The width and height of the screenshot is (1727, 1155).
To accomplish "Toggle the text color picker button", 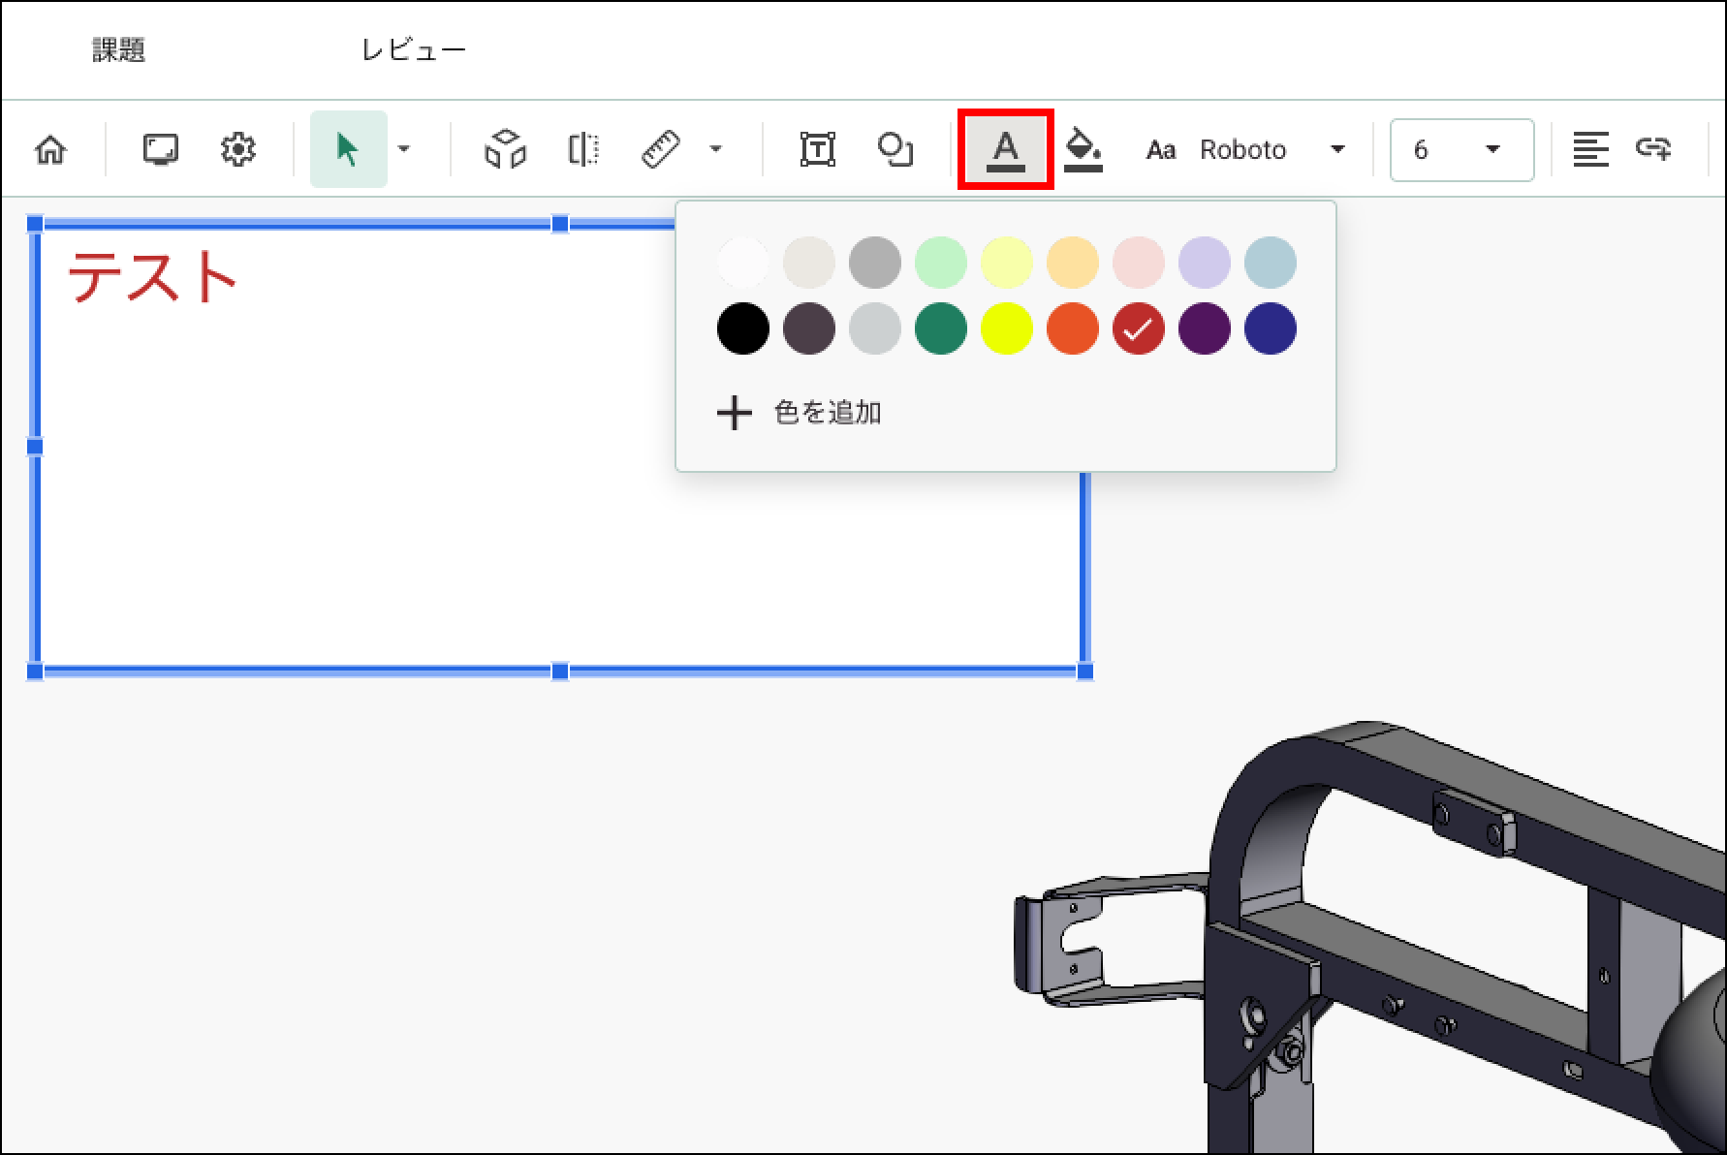I will (1005, 149).
